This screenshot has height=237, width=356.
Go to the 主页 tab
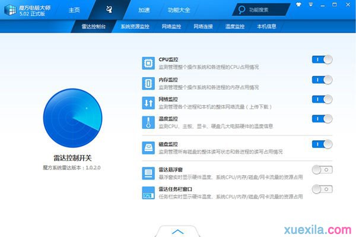pyautogui.click(x=74, y=10)
